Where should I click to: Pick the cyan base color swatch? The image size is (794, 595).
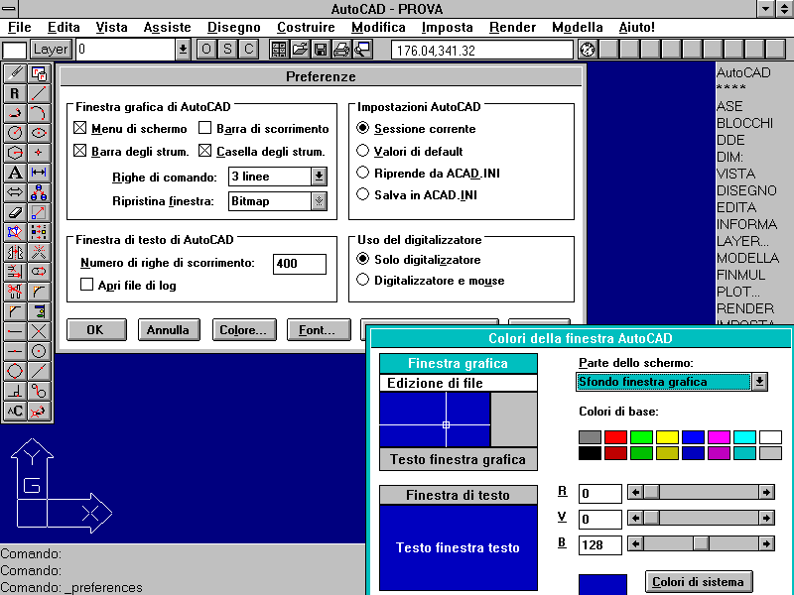pyautogui.click(x=745, y=437)
